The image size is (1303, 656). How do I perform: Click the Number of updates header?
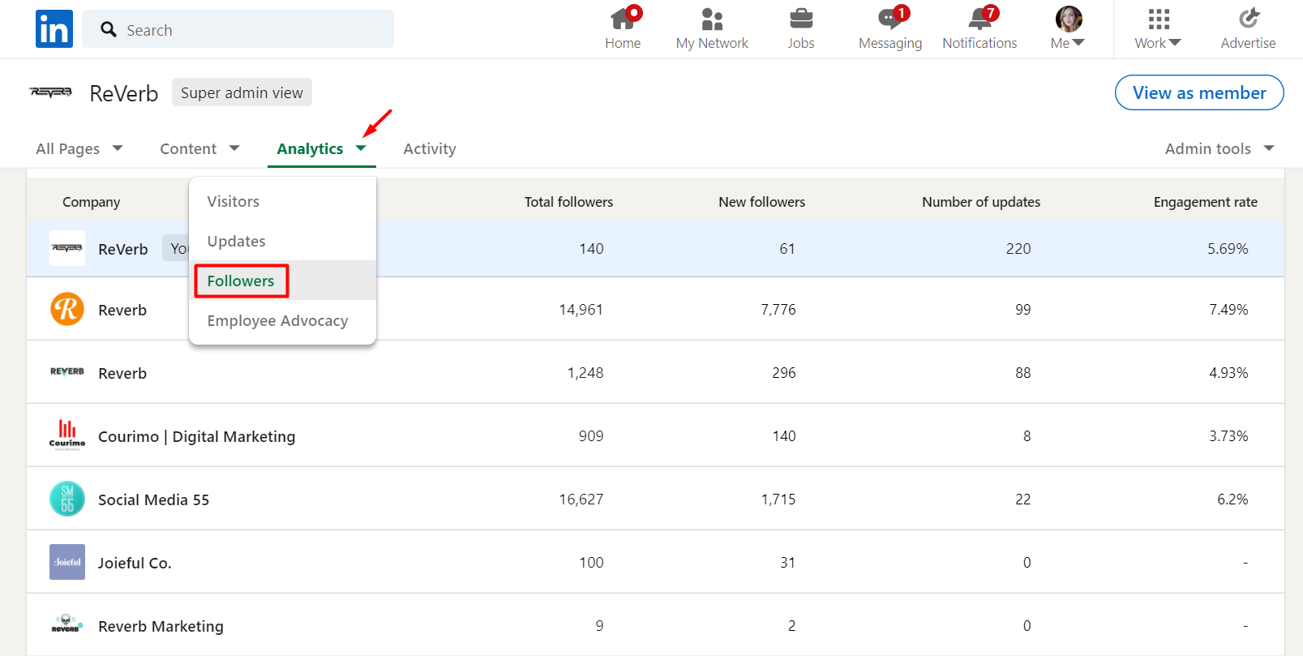pos(981,202)
